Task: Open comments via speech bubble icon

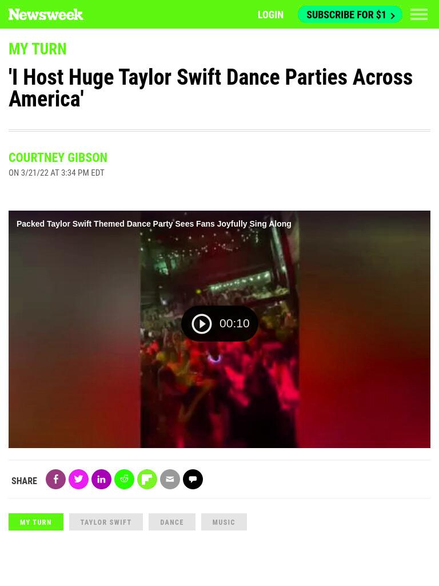Action: coord(193,479)
